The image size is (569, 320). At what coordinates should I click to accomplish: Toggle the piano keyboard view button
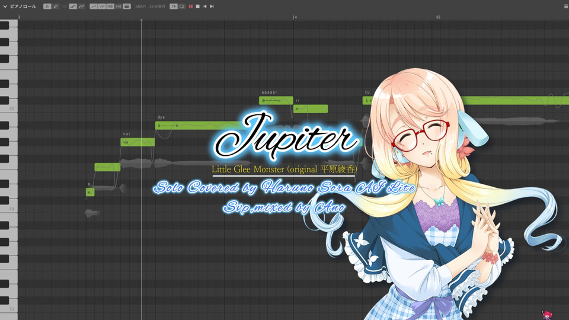[x=127, y=7]
